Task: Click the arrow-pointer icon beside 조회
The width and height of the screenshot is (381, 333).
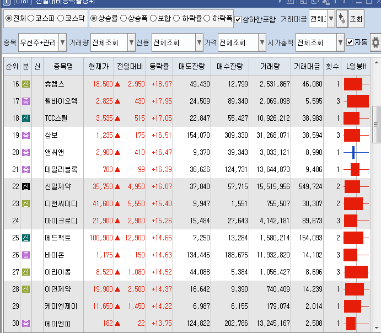Action: click(x=342, y=19)
